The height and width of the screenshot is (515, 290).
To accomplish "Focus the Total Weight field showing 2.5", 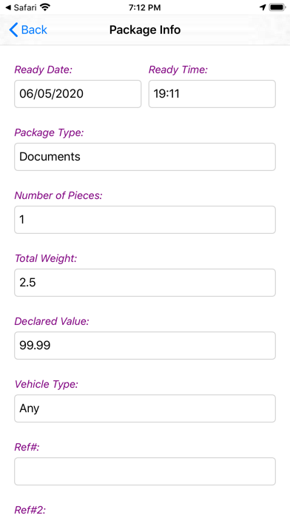I will 145,283.
